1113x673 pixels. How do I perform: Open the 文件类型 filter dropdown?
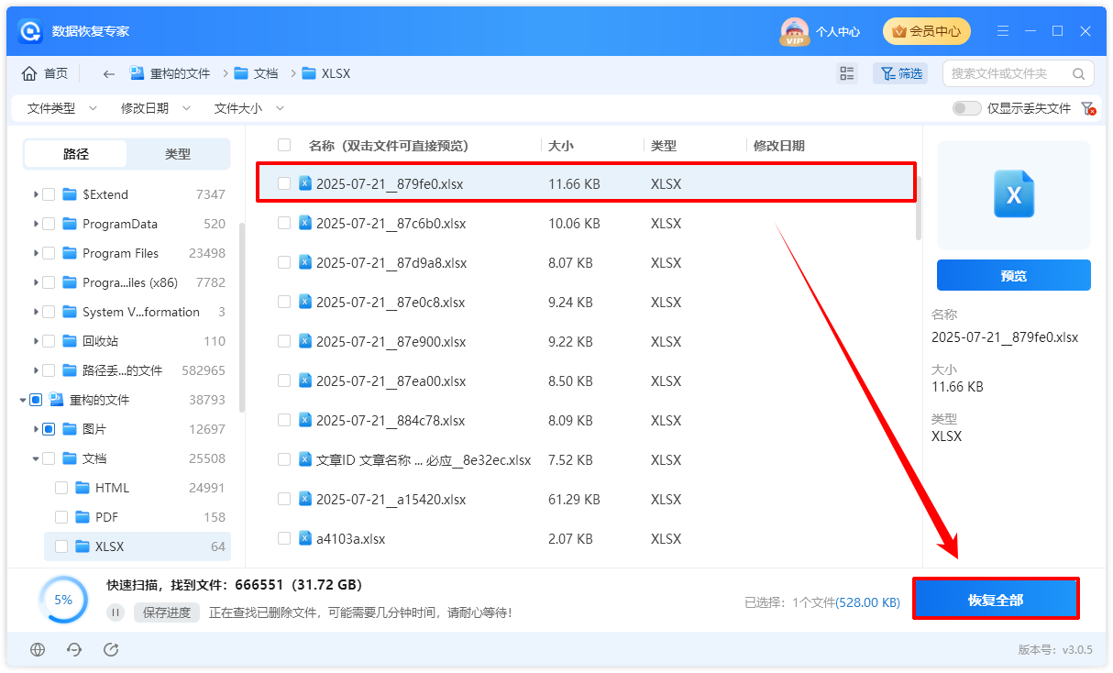click(x=61, y=108)
